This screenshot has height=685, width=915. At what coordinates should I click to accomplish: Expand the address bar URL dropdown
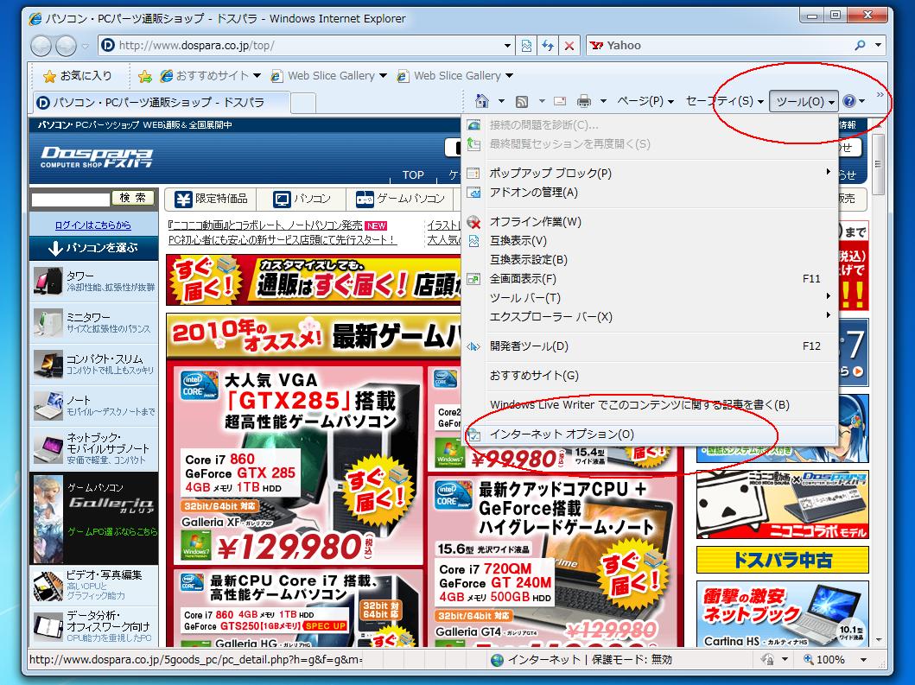508,46
